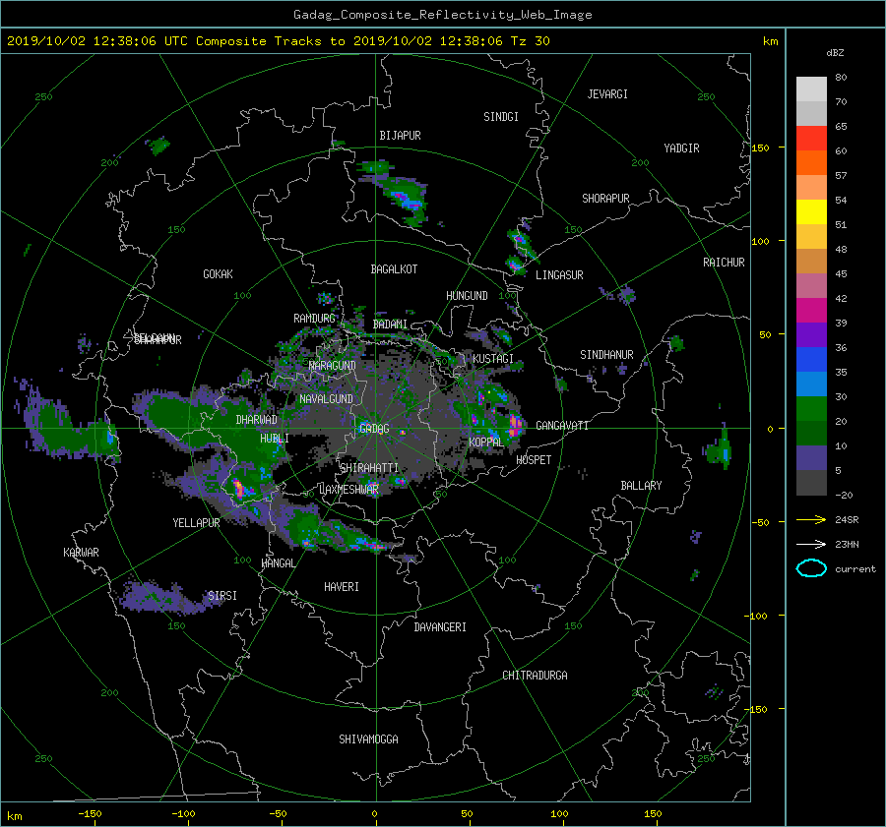Click the CHITRADURGA city label
Viewport: 886px width, 827px height.
point(536,676)
